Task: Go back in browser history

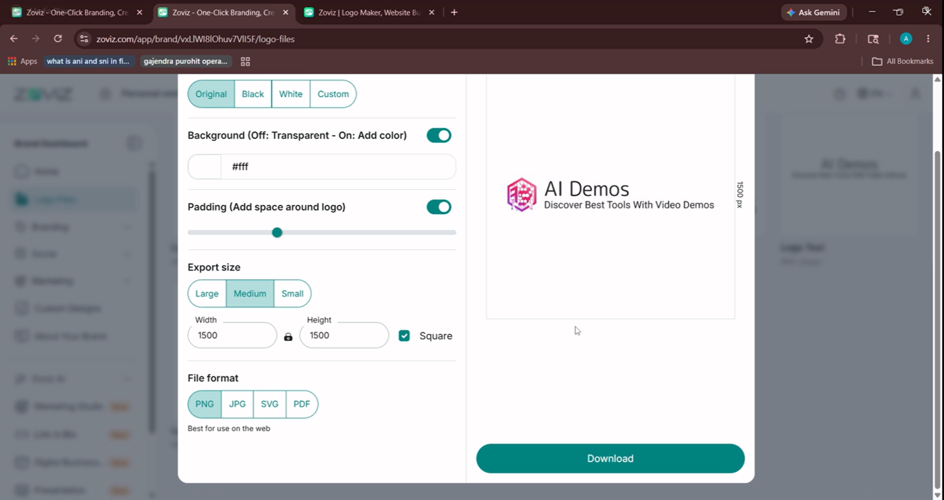Action: pos(14,39)
